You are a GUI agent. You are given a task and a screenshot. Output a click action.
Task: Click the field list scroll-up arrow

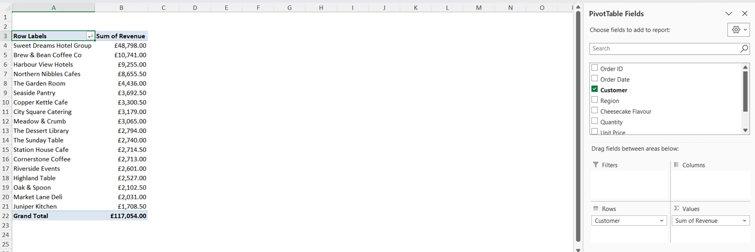[746, 67]
